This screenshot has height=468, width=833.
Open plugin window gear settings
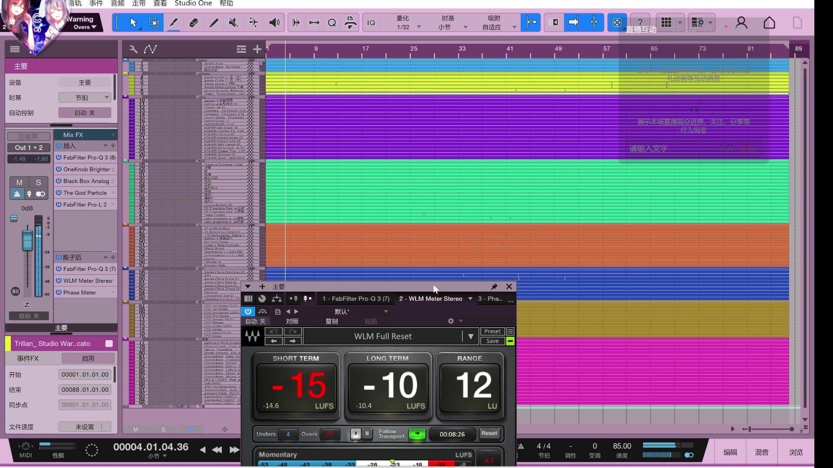[x=451, y=321]
